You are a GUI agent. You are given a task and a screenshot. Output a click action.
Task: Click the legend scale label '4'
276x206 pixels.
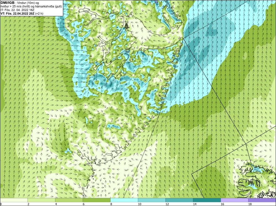point(56,204)
